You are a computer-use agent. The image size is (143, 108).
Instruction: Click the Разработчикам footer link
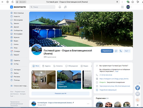20,92
